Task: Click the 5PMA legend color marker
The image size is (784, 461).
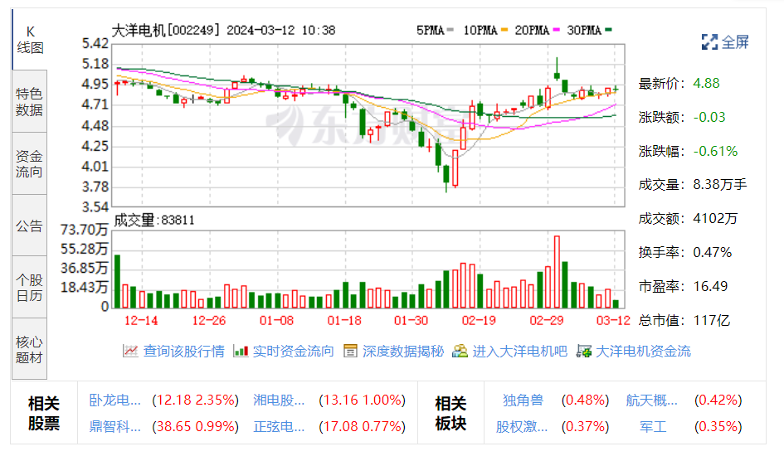Action: click(x=450, y=30)
